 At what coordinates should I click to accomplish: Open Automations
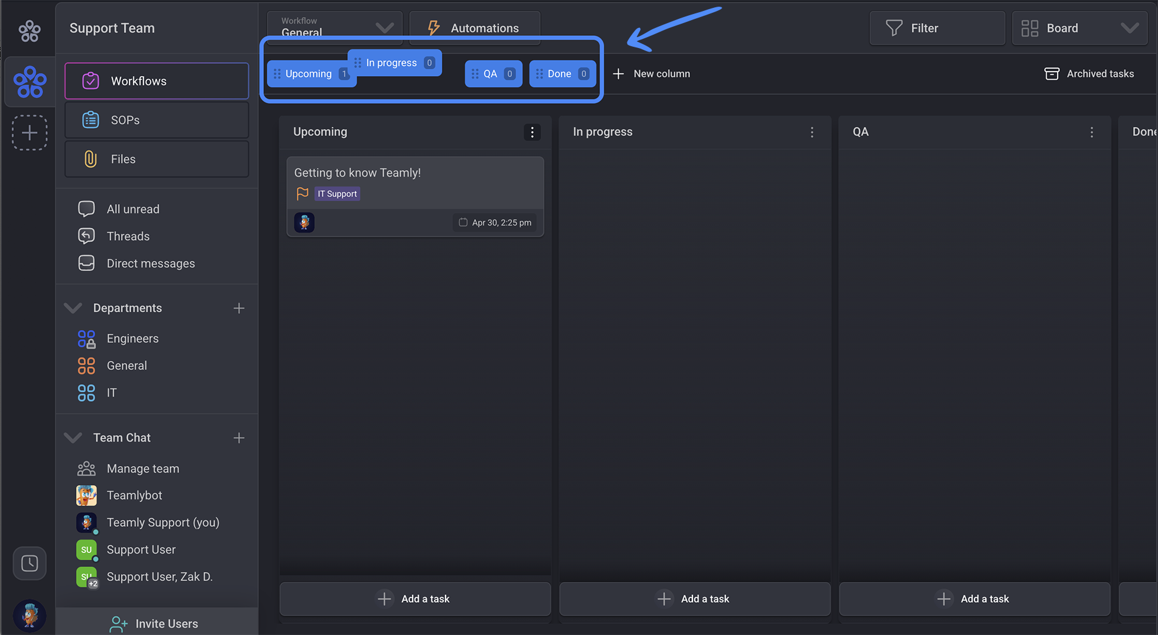475,28
